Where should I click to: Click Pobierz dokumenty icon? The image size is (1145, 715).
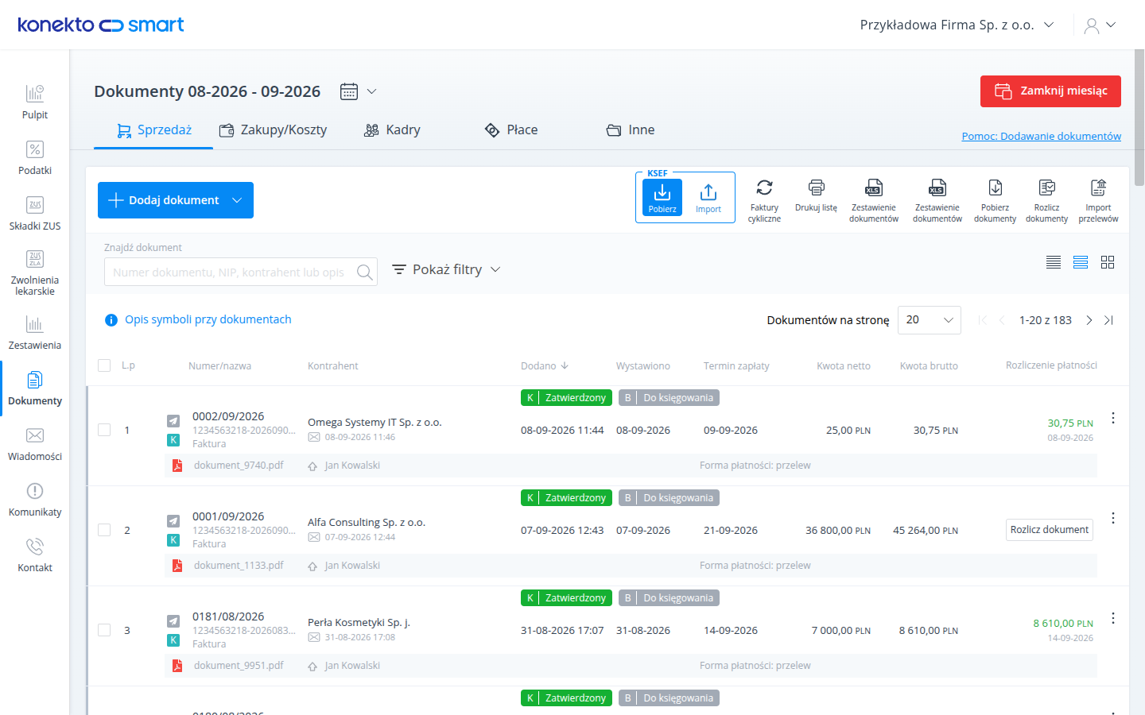[995, 200]
